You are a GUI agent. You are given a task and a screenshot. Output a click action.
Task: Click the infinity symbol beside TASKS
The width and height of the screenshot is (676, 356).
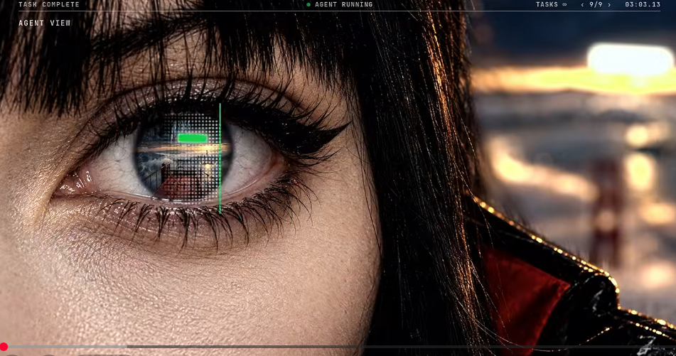coord(564,5)
